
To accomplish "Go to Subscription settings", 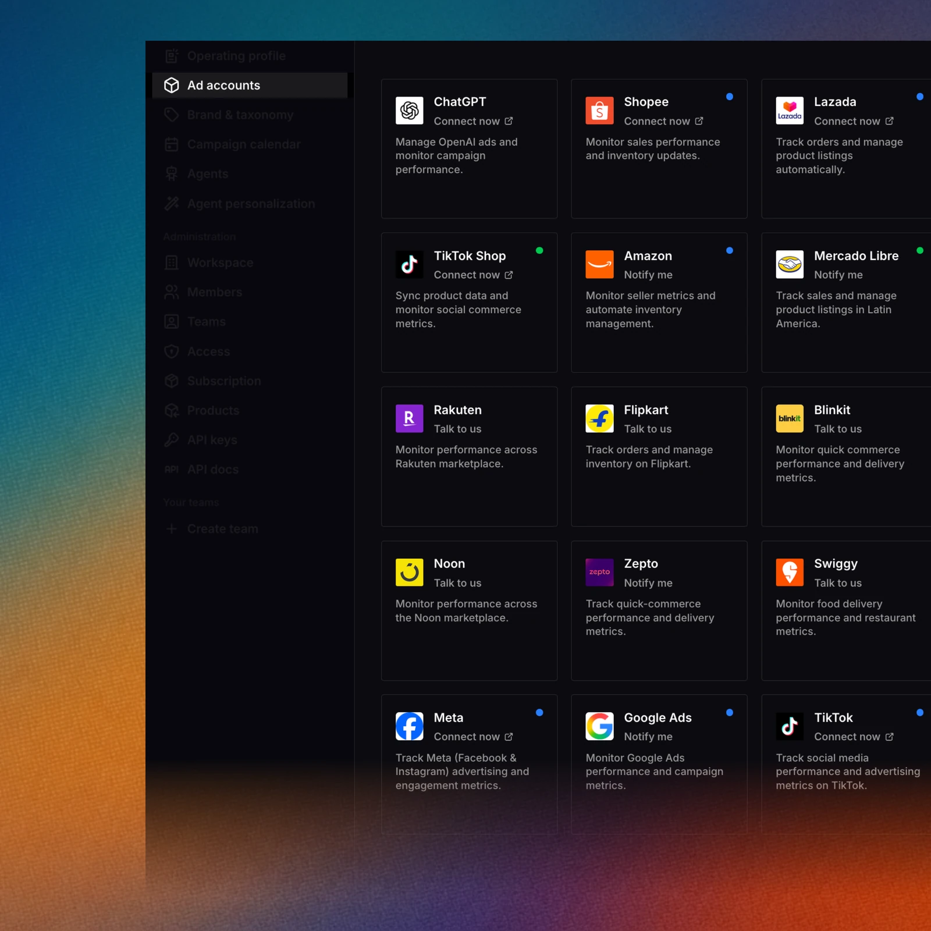I will (250, 381).
